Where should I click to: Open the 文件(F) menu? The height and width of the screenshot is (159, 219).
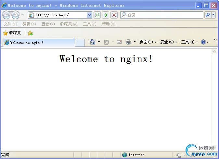pyautogui.click(x=10, y=24)
